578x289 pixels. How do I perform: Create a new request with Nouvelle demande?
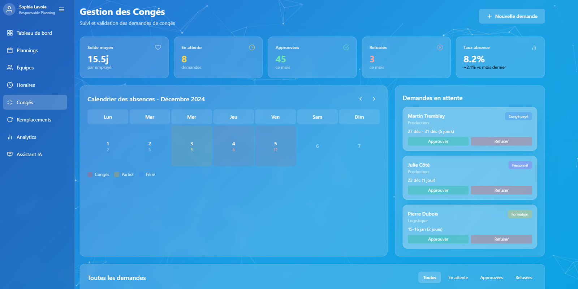(x=512, y=16)
